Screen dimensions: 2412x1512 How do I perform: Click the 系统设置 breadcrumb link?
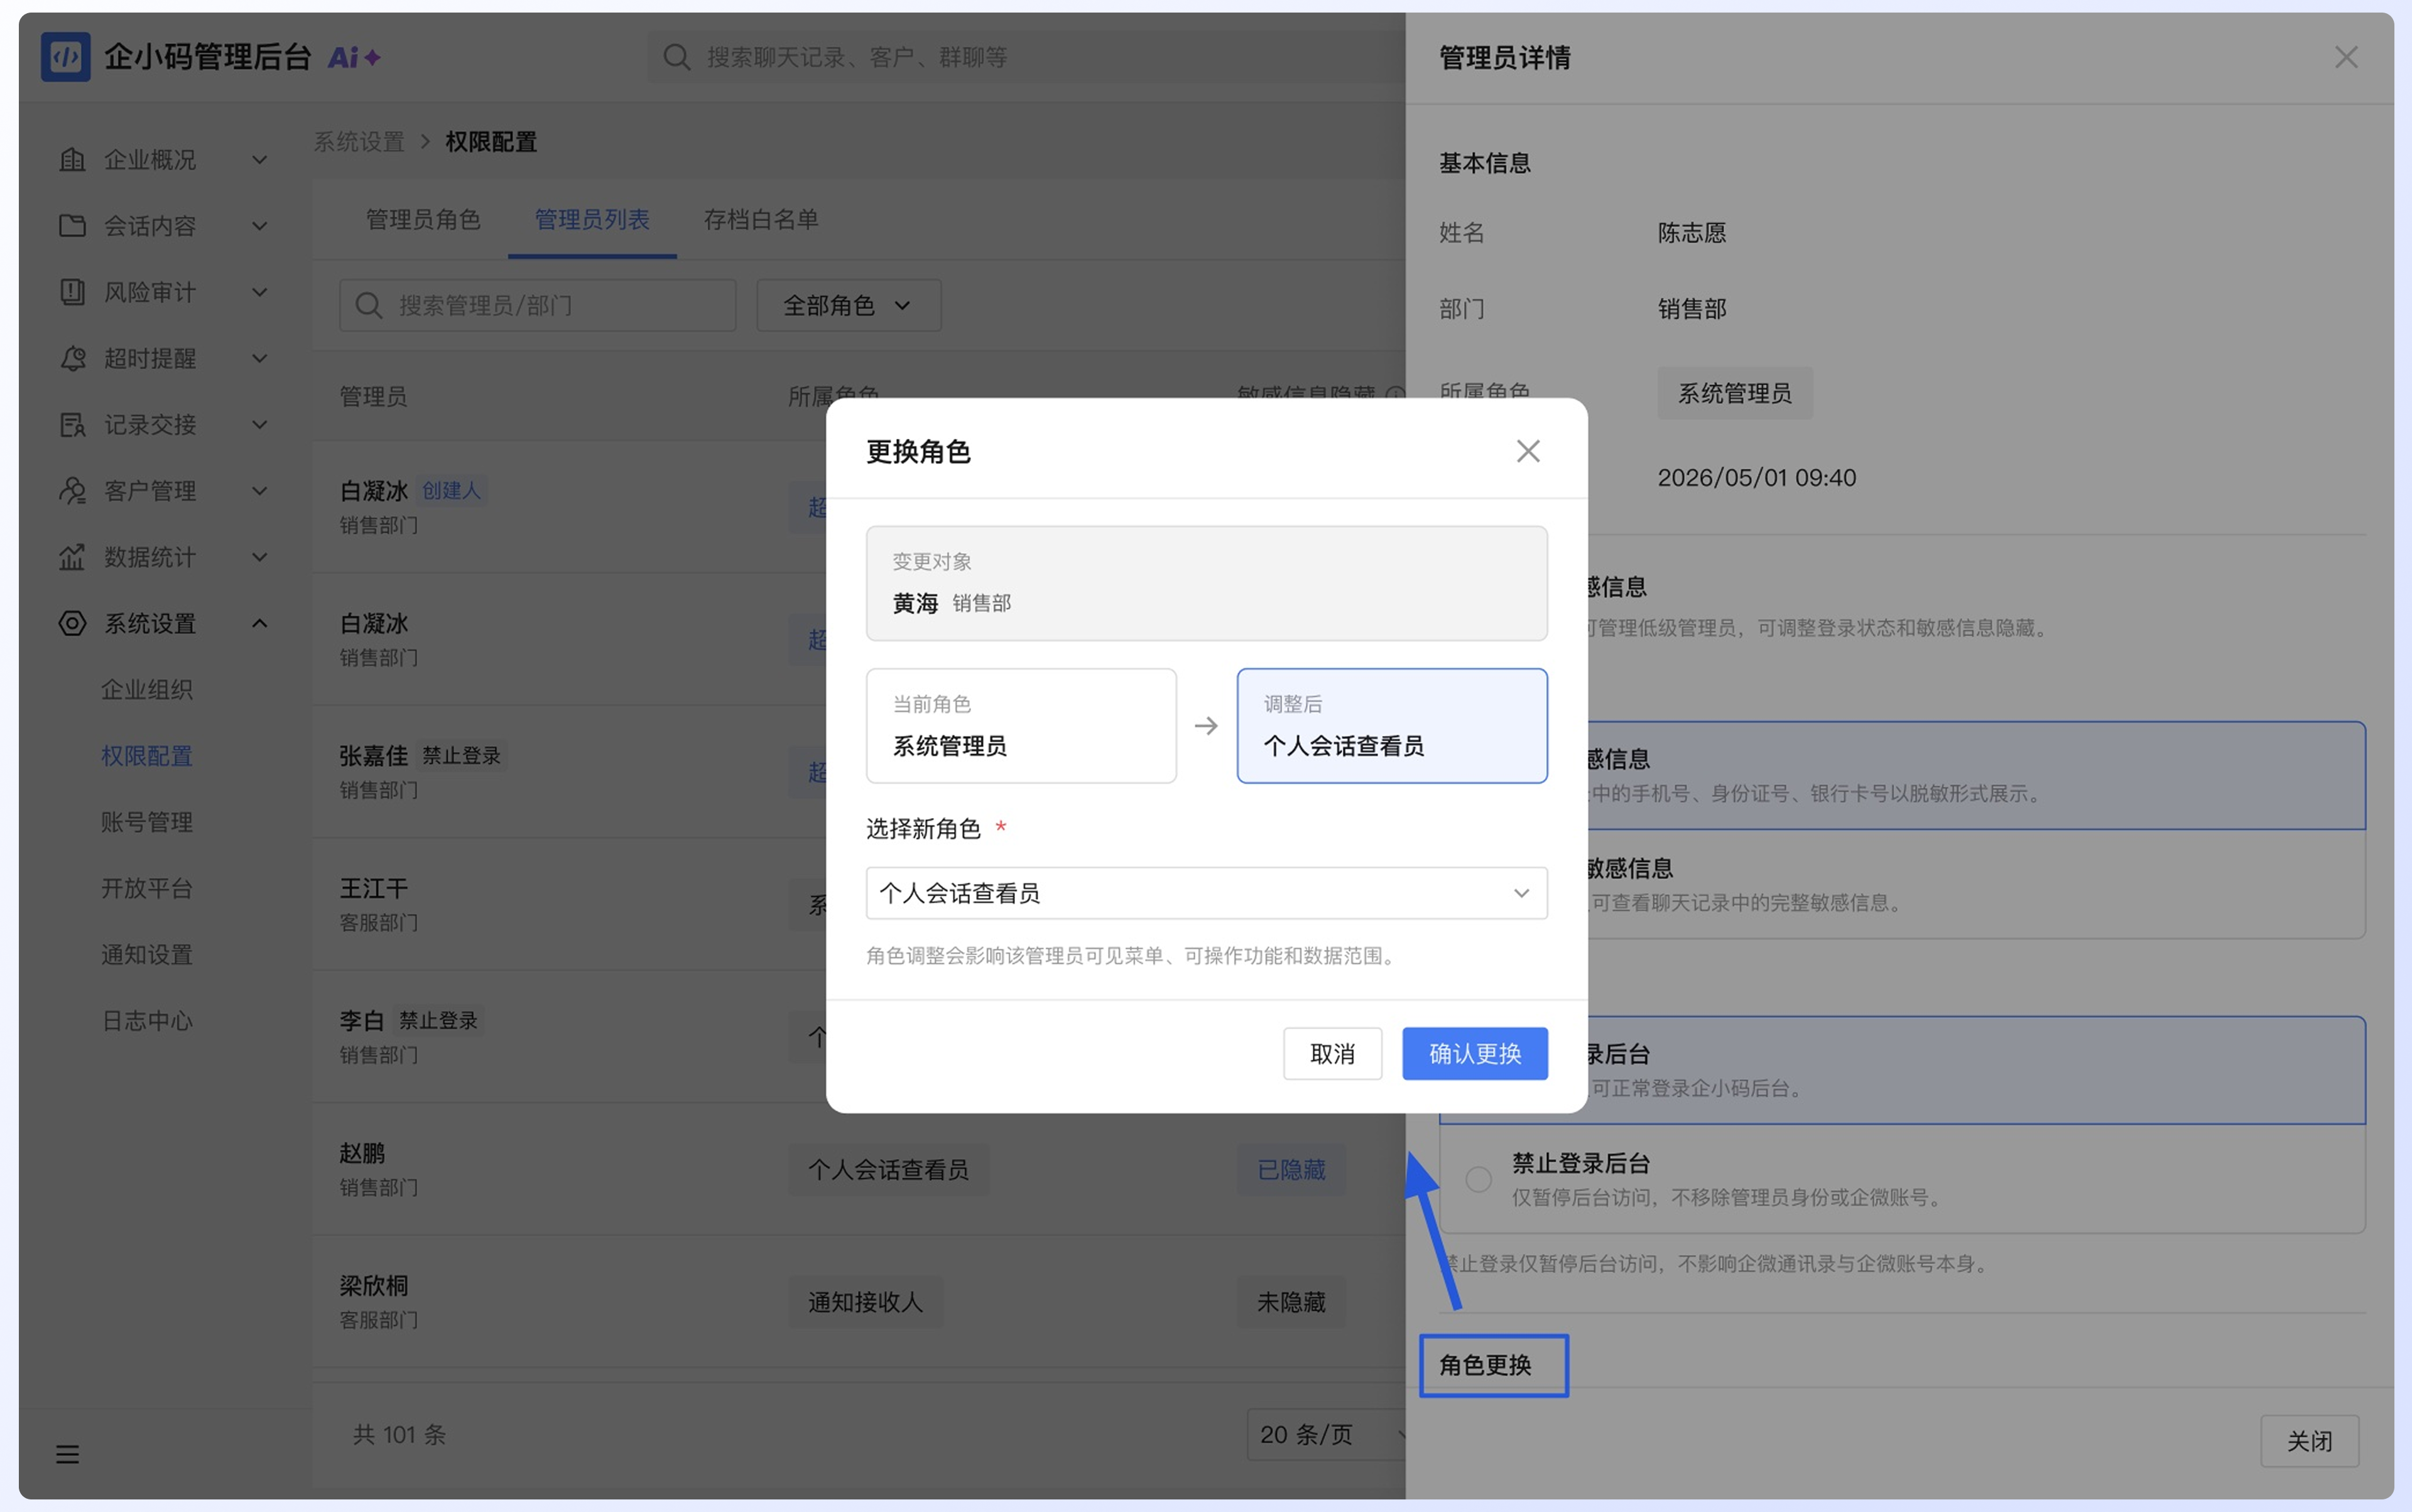[359, 142]
